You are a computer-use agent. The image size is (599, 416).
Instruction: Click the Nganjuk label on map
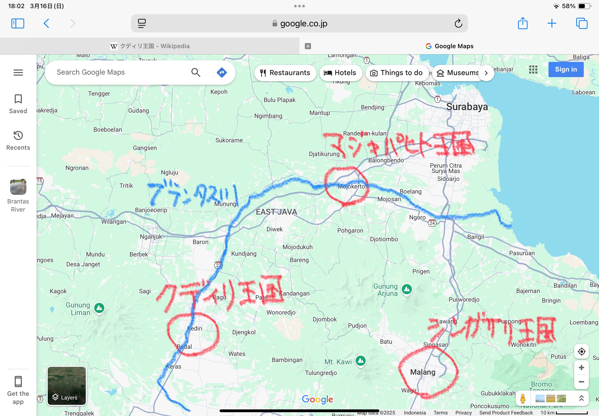click(151, 237)
